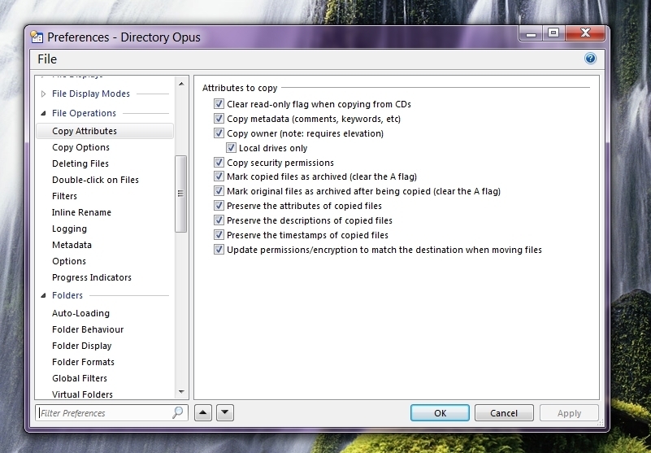Uncheck Copy security permissions
The height and width of the screenshot is (453, 651).
pyautogui.click(x=219, y=162)
